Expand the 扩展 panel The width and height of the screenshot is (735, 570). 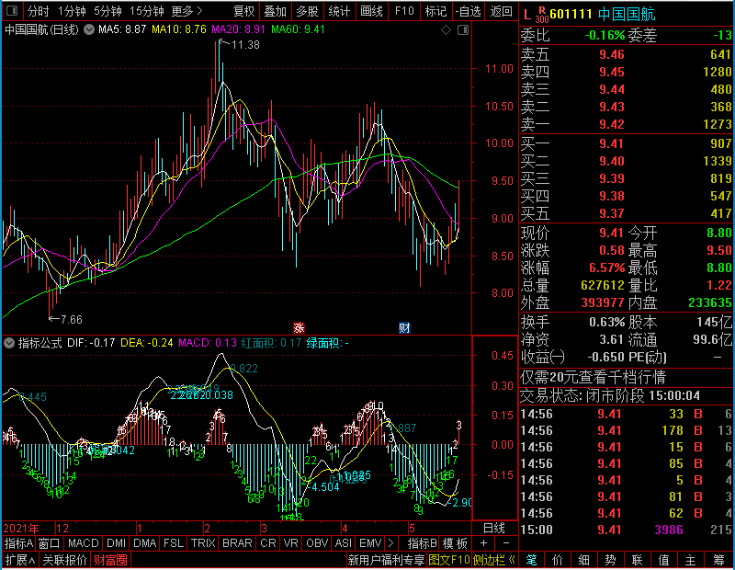[x=20, y=560]
